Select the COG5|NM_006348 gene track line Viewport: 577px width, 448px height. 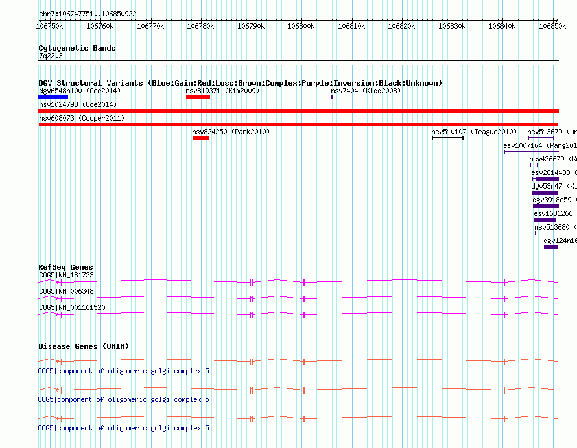pos(298,298)
